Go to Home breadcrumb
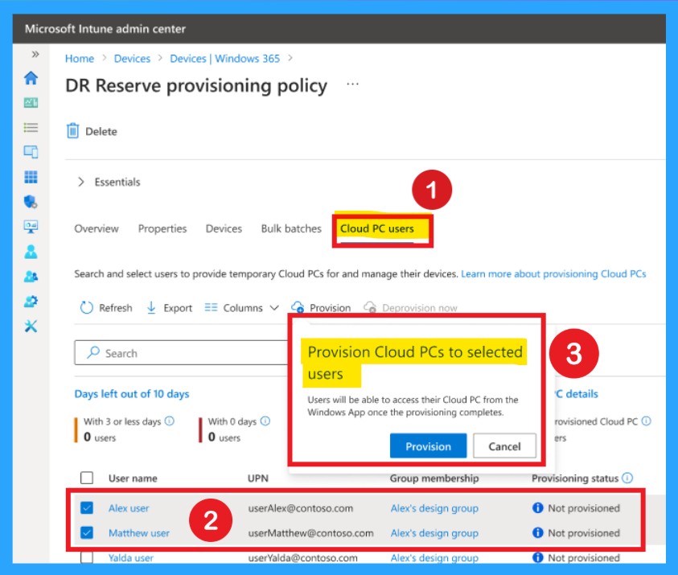 coord(80,59)
